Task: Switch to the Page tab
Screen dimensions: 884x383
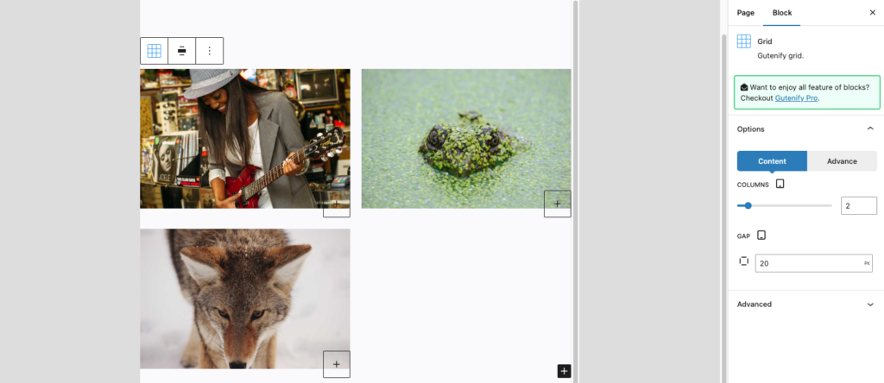Action: click(x=745, y=13)
